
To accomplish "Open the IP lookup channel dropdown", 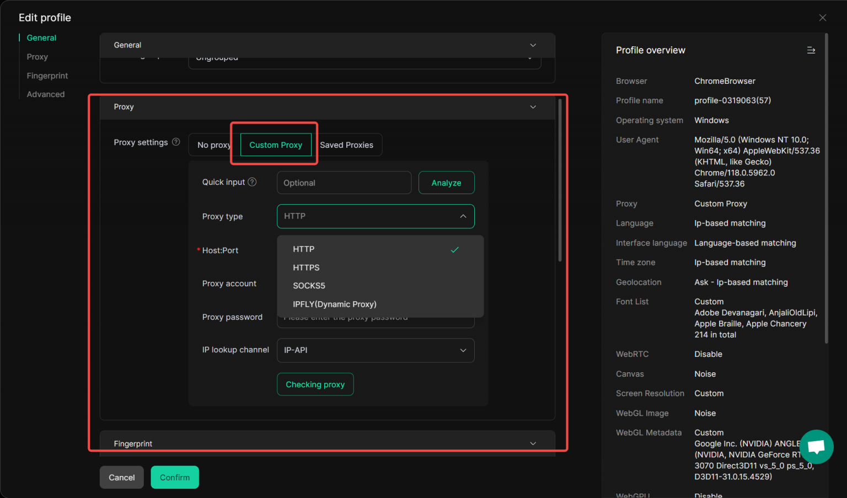I will (375, 350).
